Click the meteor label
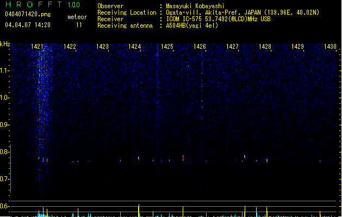This screenshot has width=342, height=217. pos(77,17)
